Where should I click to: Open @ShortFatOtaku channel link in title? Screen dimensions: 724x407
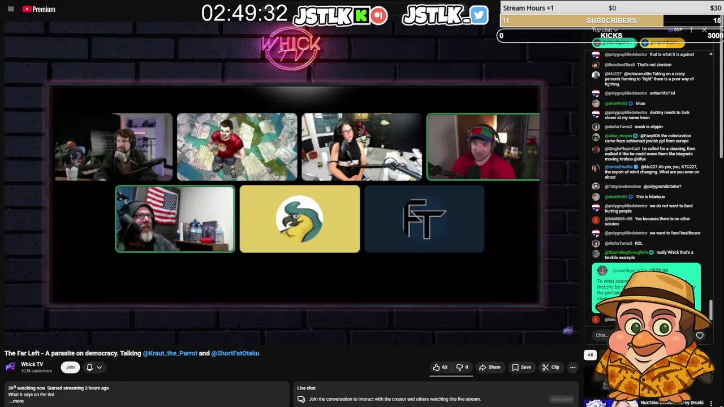235,353
